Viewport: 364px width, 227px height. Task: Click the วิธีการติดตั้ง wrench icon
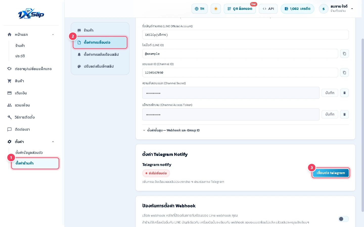[x=9, y=117]
